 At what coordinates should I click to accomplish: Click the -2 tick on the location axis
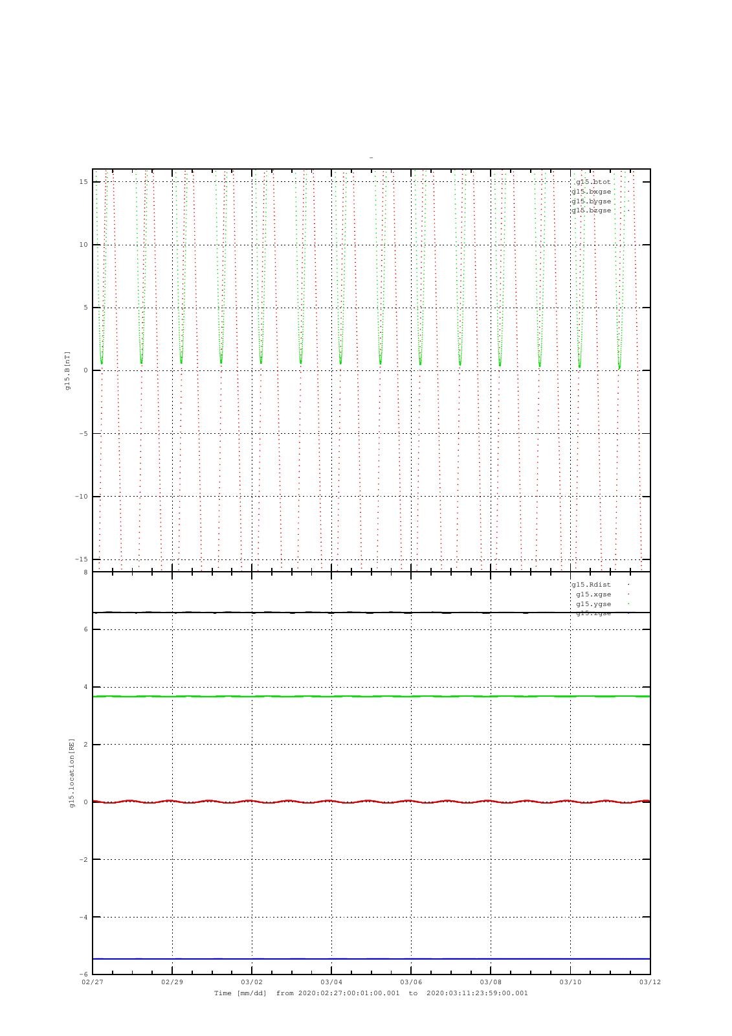coord(83,860)
